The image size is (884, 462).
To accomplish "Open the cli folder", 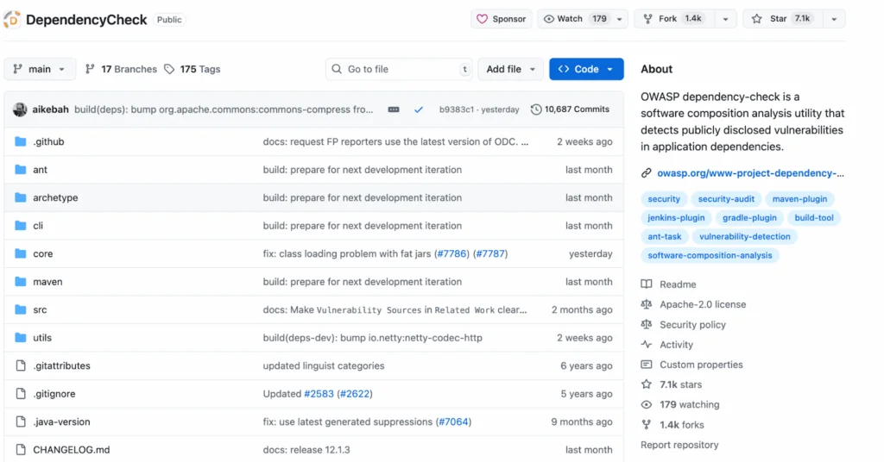I will [x=38, y=226].
